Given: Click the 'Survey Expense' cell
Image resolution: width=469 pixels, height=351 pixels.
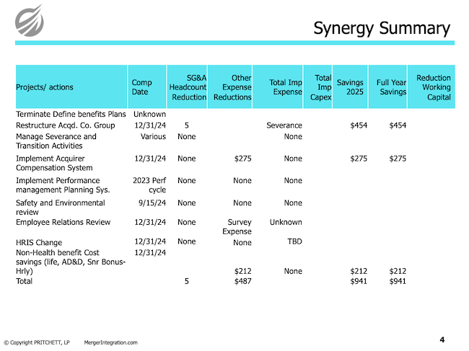Looking at the screenshot, I should tap(237, 227).
